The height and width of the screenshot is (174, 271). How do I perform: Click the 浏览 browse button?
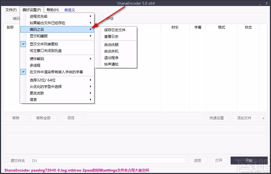(x=198, y=160)
